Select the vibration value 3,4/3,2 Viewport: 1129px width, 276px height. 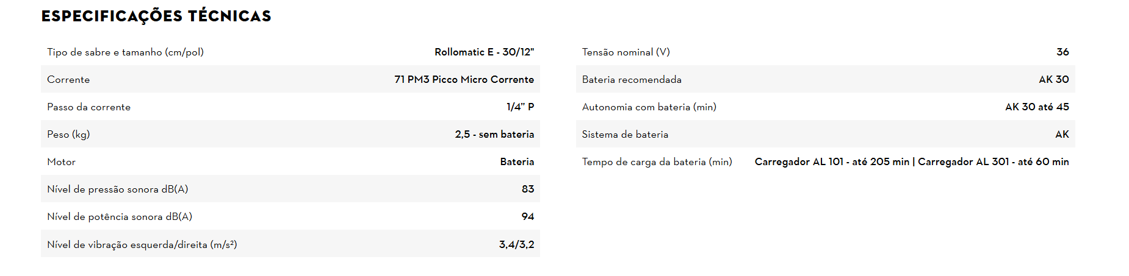(516, 245)
